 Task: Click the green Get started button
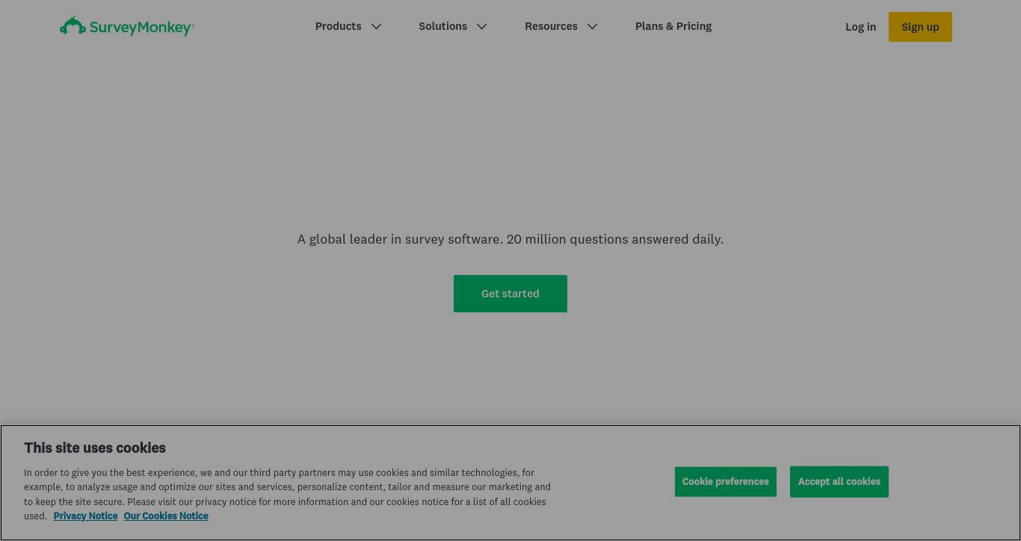pos(510,294)
